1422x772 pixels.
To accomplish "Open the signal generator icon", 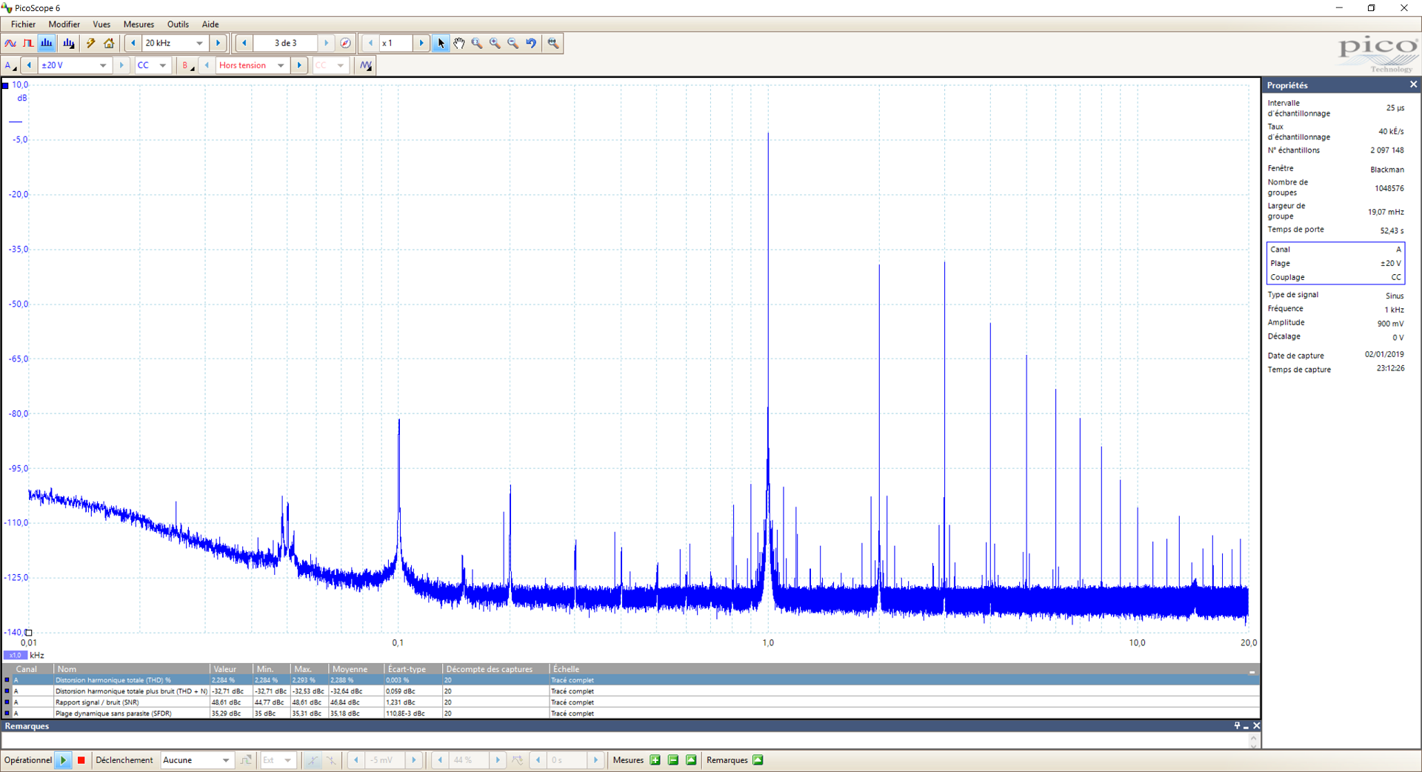I will tap(366, 65).
